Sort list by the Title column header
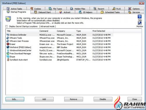This screenshot has height=110, width=146. [x=22, y=31]
